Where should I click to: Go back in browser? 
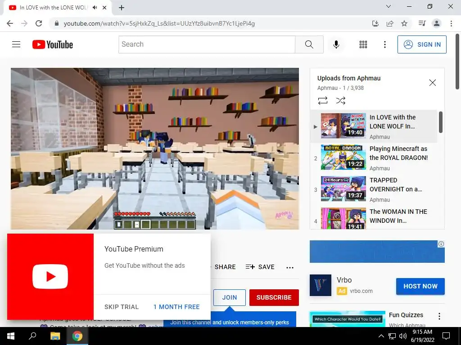pos(10,23)
